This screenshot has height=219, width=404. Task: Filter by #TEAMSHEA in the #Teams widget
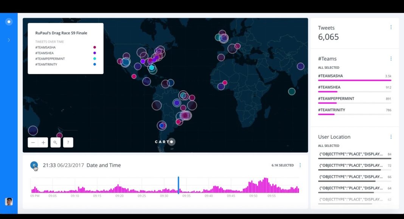coord(354,88)
